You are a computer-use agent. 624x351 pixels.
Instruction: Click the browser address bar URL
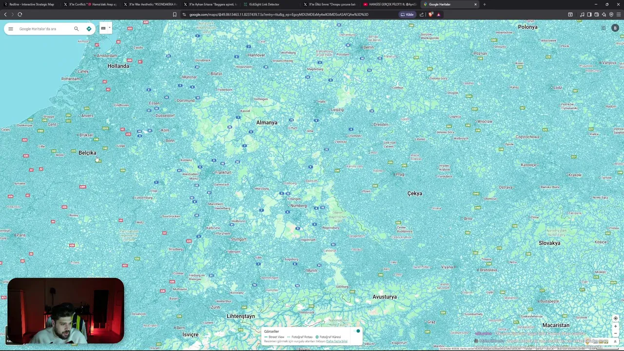pyautogui.click(x=279, y=14)
